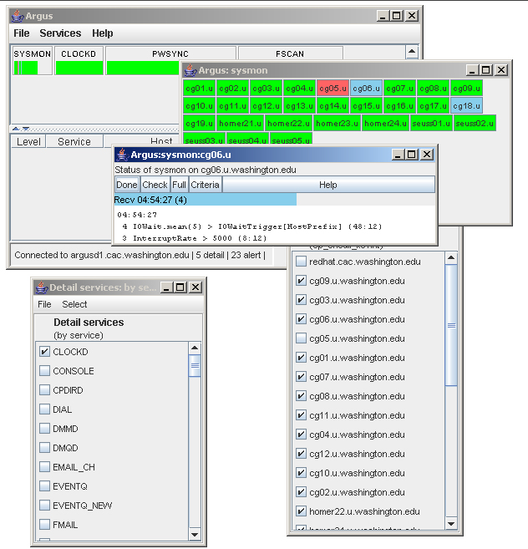Open the Select menu in Detail services
The height and width of the screenshot is (549, 528).
pyautogui.click(x=74, y=304)
